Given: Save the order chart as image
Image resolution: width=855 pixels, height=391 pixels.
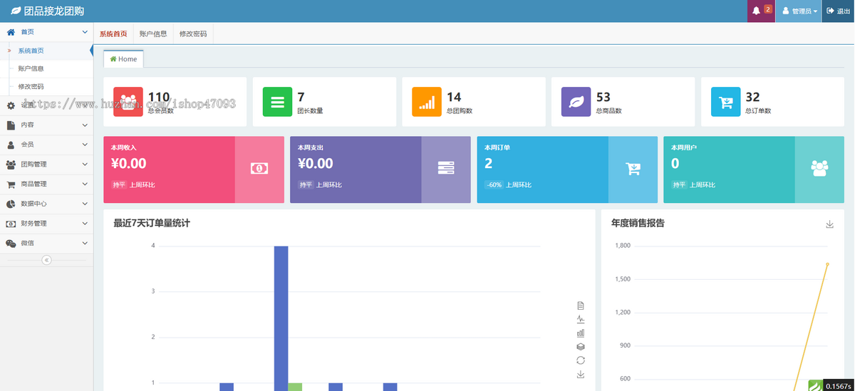Looking at the screenshot, I should tap(581, 374).
